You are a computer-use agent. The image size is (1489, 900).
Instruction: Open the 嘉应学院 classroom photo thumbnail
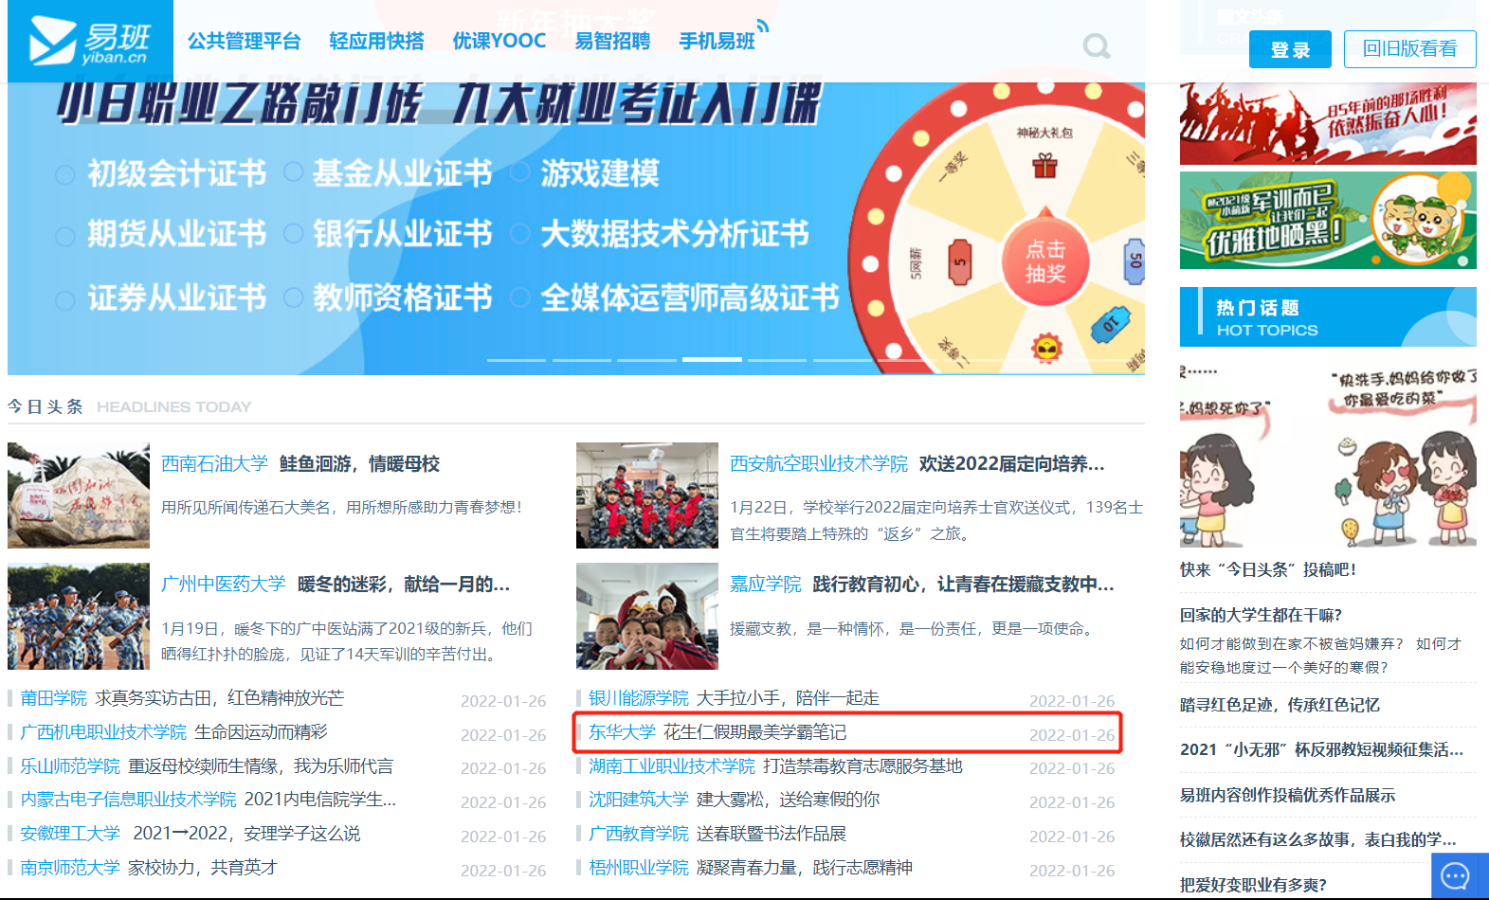point(647,617)
